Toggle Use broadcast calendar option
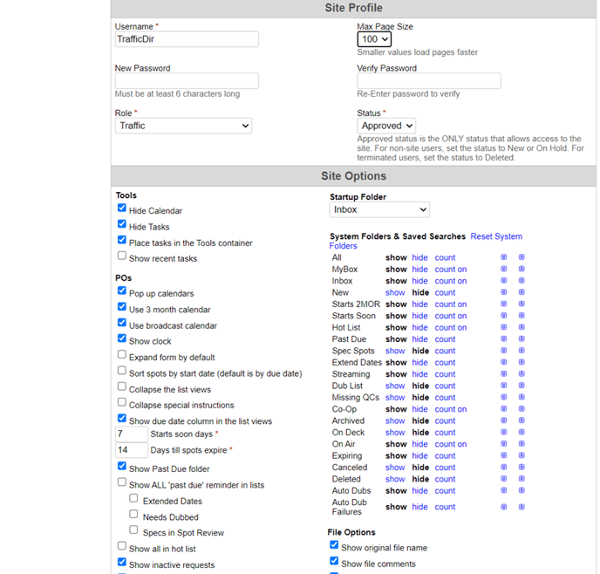Screen dimensions: 600x574 tap(122, 323)
